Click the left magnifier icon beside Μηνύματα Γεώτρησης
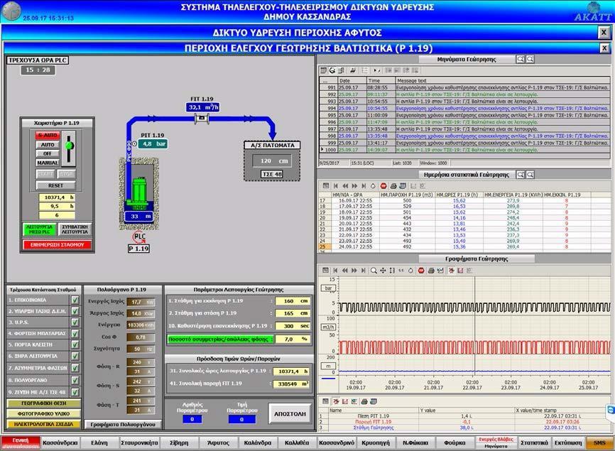The width and height of the screenshot is (615, 451). (x=521, y=59)
